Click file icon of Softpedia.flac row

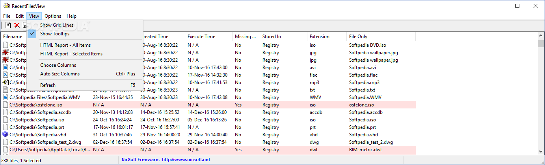point(6,75)
